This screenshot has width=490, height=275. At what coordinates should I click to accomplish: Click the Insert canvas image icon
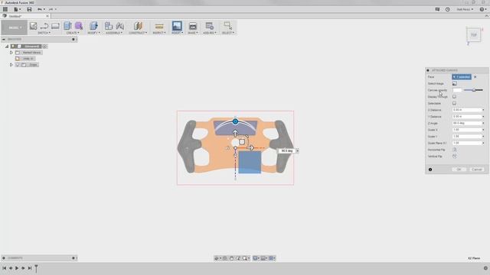(177, 26)
